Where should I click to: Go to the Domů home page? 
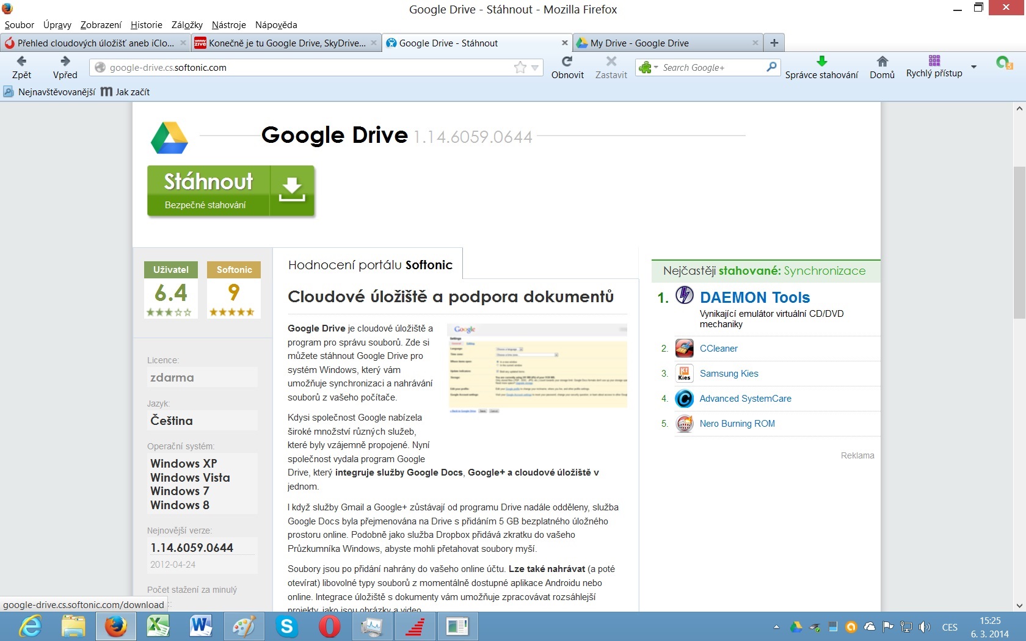click(x=882, y=67)
